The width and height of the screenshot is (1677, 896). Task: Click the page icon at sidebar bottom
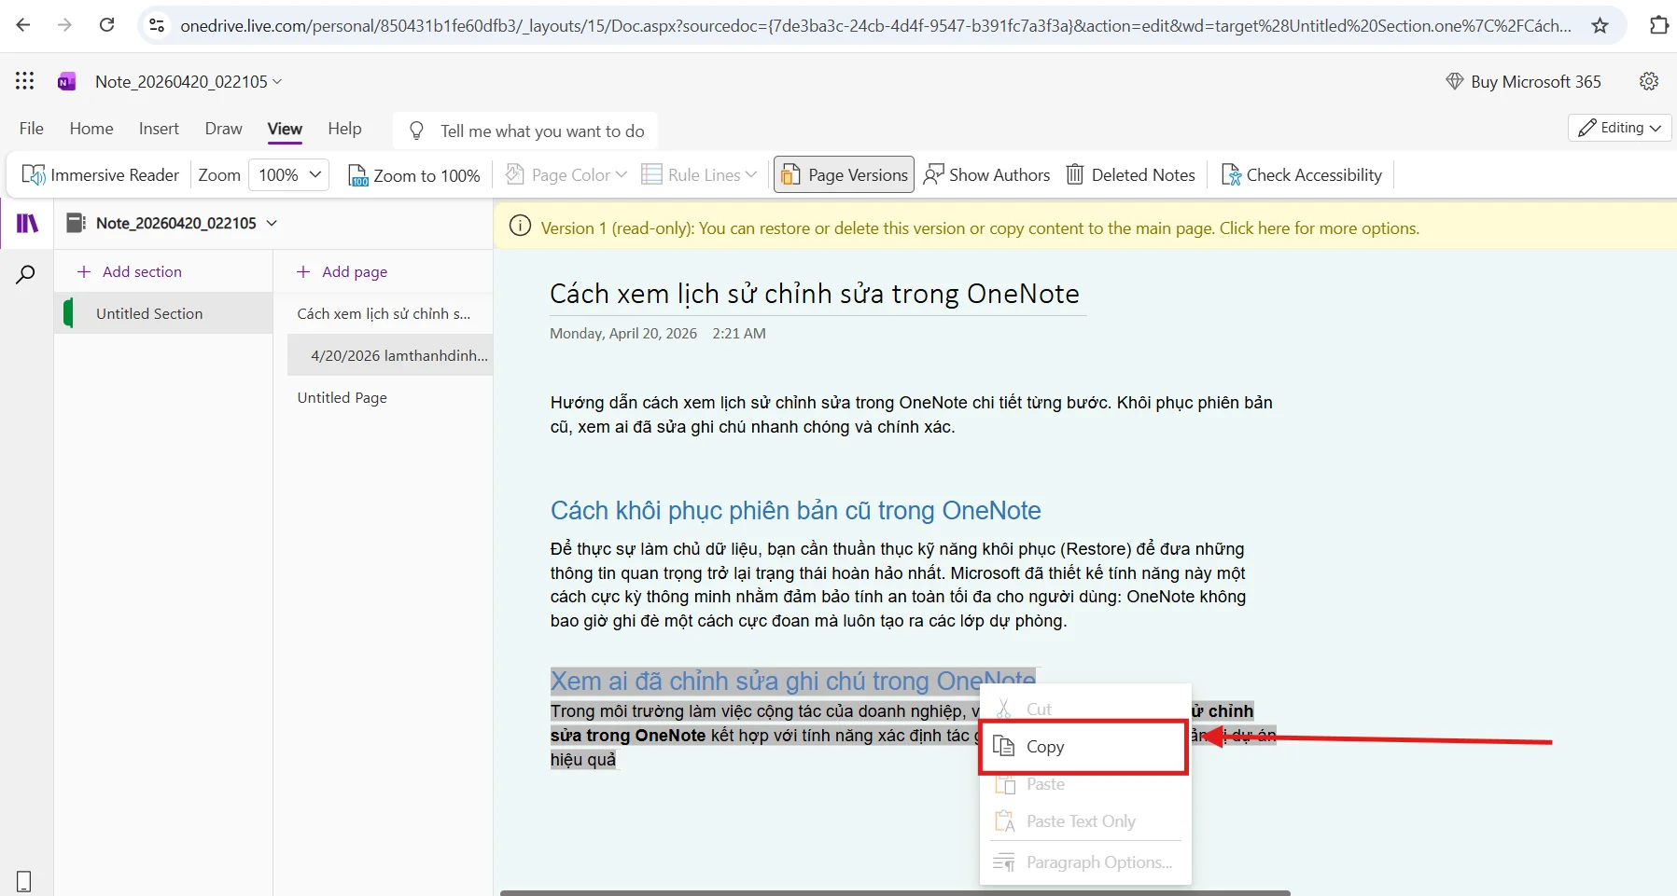tap(24, 881)
